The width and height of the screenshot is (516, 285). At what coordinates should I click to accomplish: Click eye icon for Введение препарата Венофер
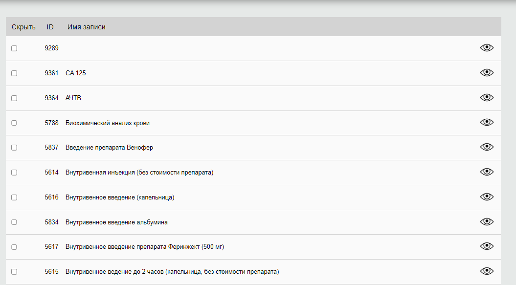click(487, 147)
